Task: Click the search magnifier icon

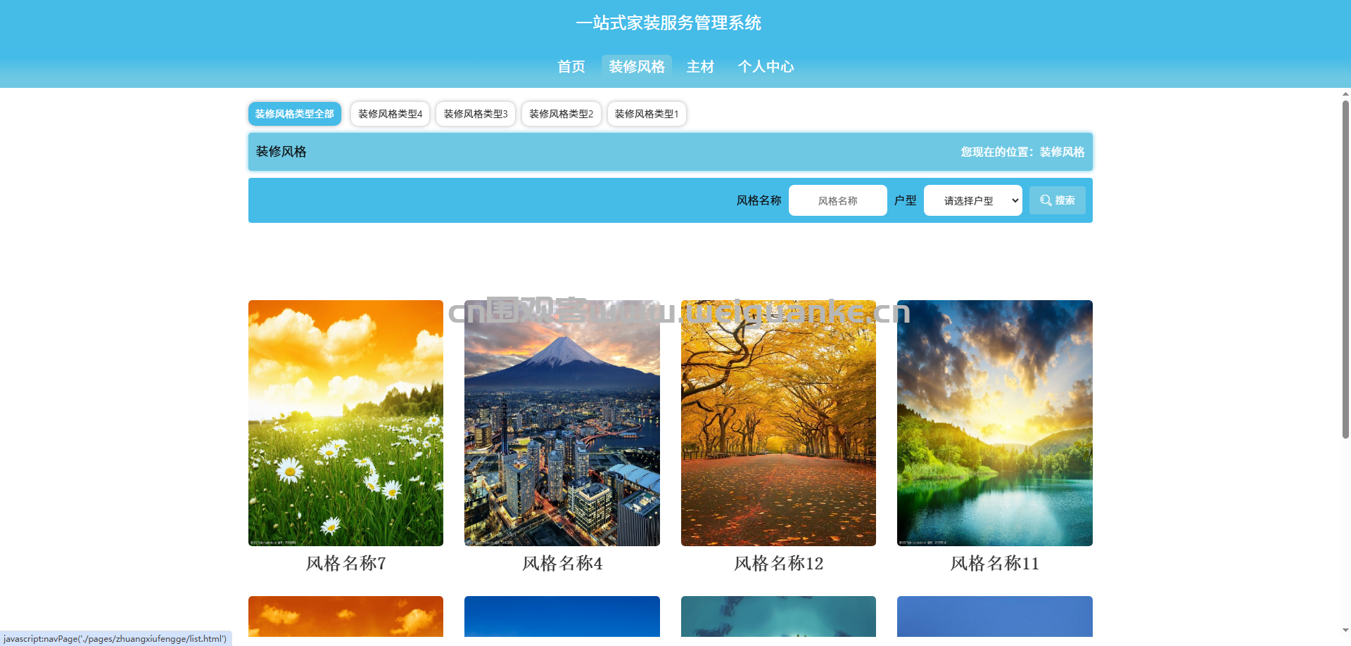Action: (1046, 200)
